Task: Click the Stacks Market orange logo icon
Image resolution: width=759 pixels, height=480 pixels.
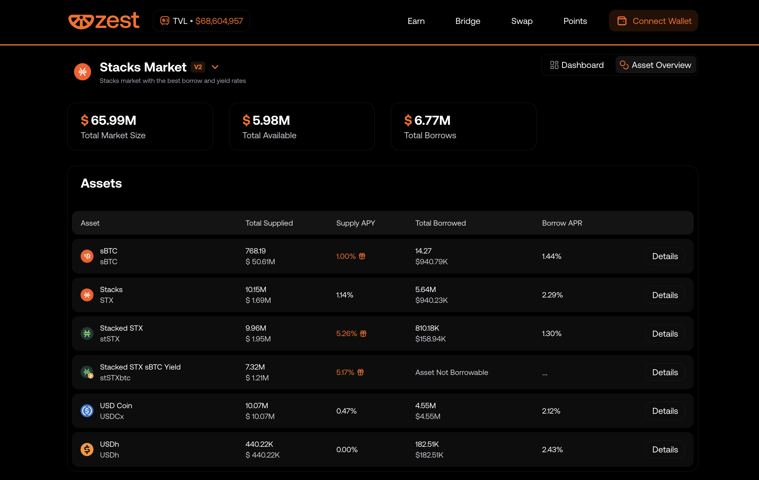Action: 83,72
